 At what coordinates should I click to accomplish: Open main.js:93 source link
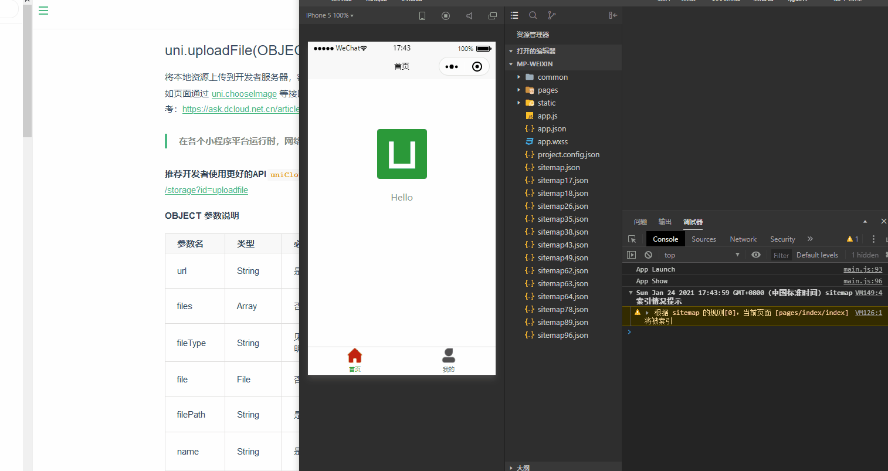coord(863,269)
